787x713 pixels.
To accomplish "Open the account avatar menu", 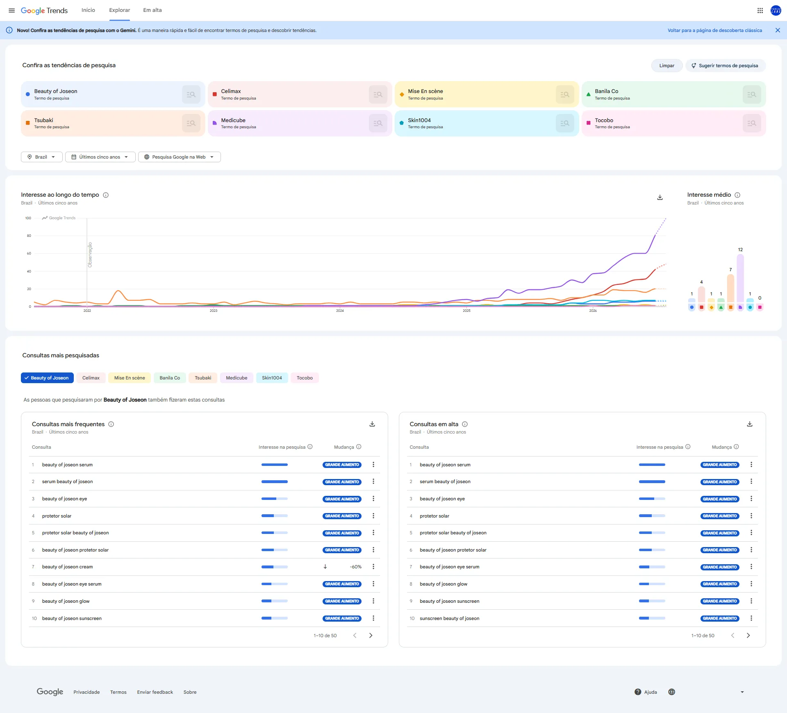I will [776, 10].
